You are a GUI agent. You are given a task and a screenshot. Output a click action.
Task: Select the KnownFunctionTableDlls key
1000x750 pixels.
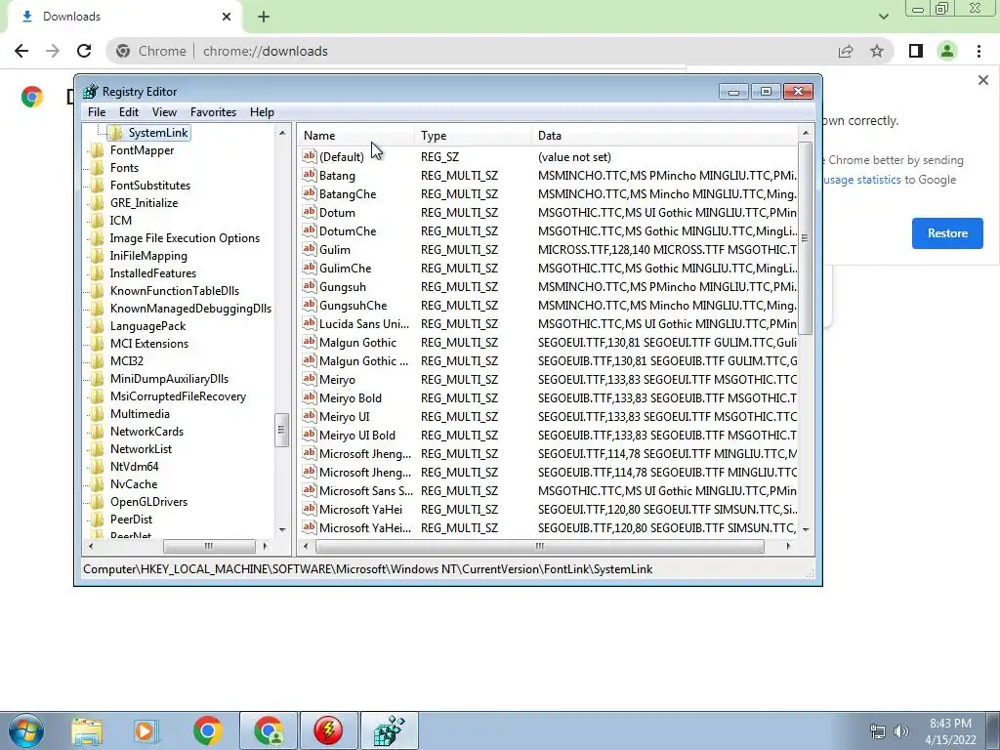click(175, 291)
